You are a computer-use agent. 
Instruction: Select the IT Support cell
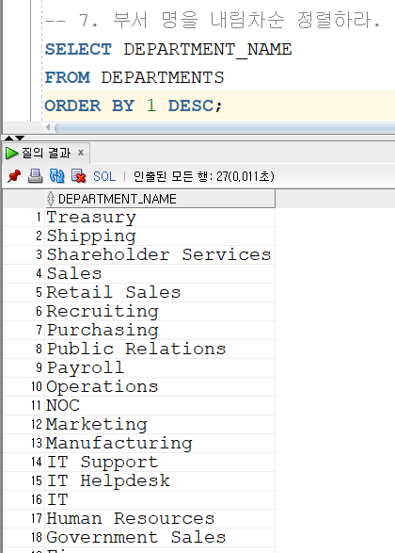pyautogui.click(x=160, y=463)
